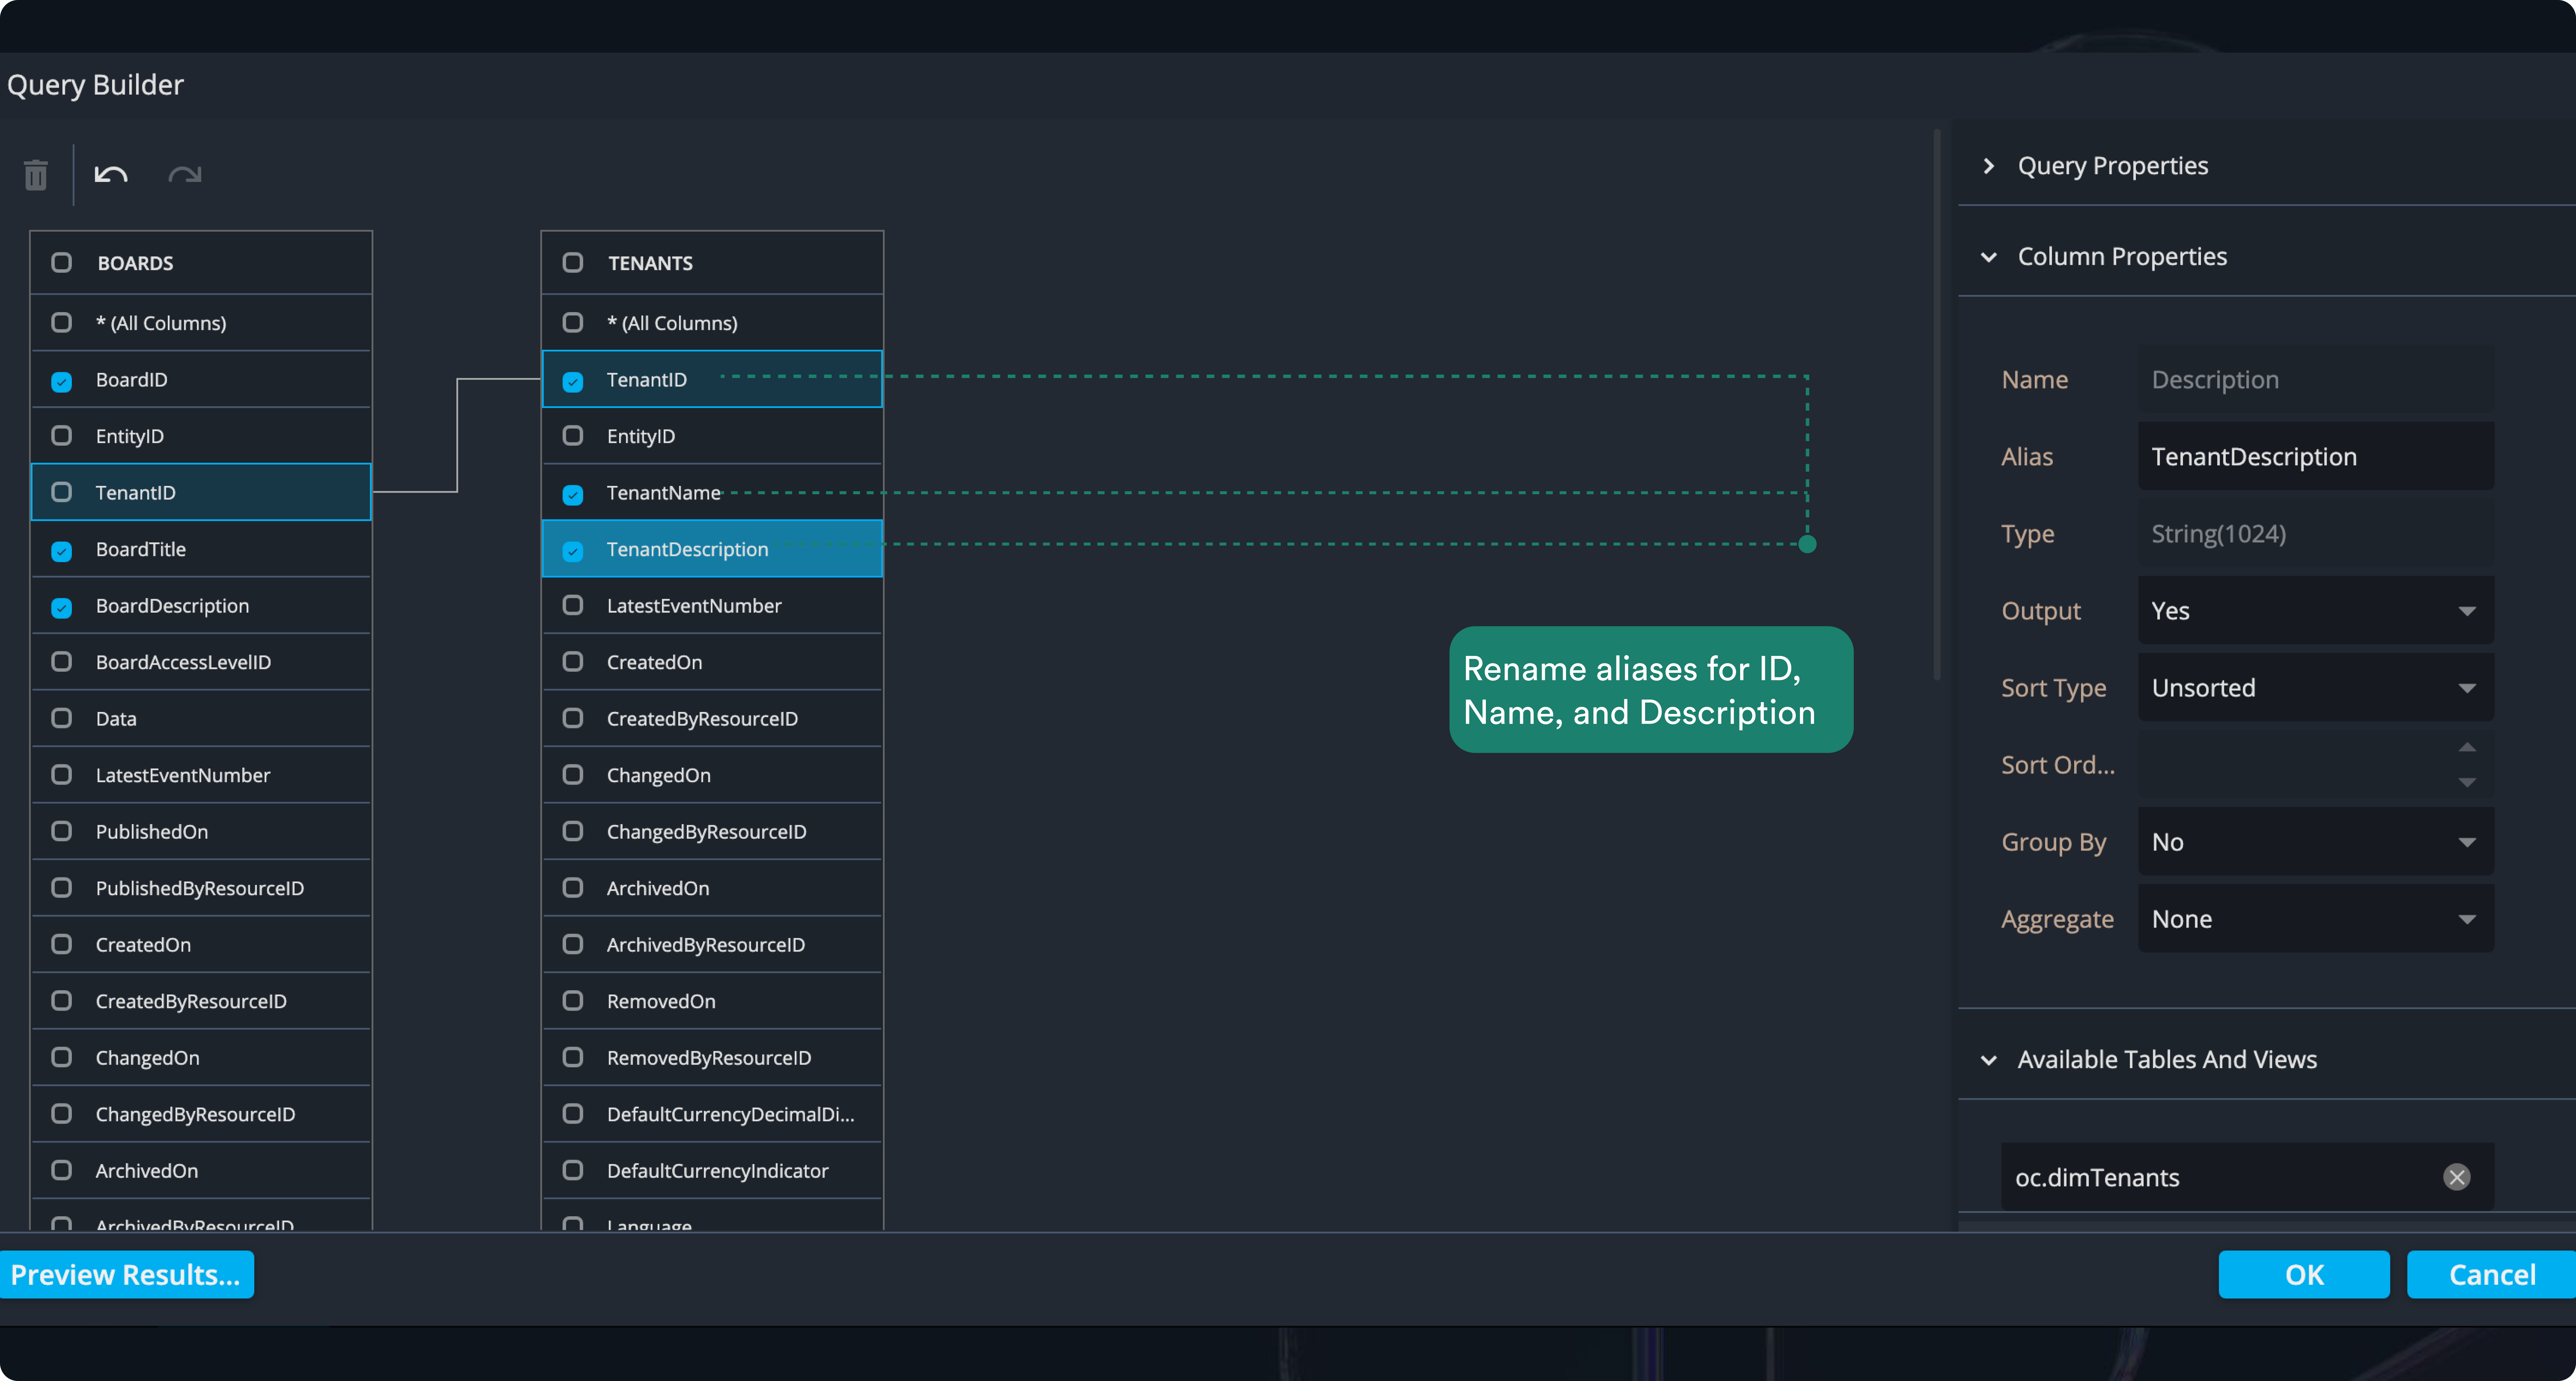Viewport: 2576px width, 1381px height.
Task: Click the canvas vertical scrollbar
Action: click(x=1937, y=405)
